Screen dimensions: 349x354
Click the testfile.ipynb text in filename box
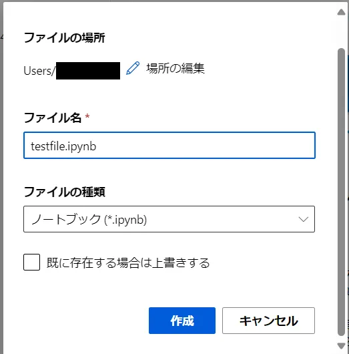coord(63,146)
